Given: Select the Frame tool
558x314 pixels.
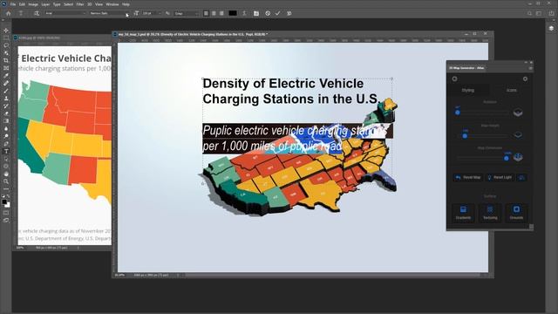Looking at the screenshot, I should 6,68.
